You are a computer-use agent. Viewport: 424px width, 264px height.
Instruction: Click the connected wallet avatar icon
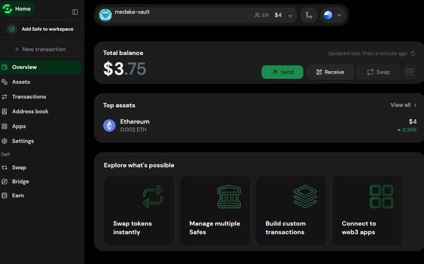[328, 15]
